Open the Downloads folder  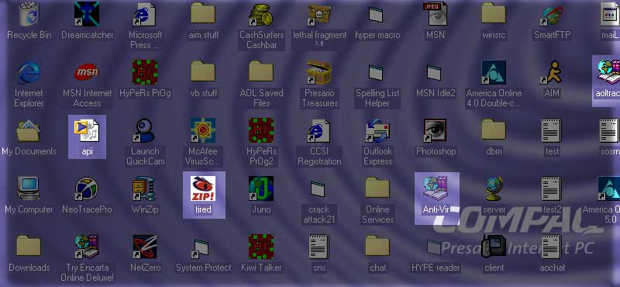(29, 246)
